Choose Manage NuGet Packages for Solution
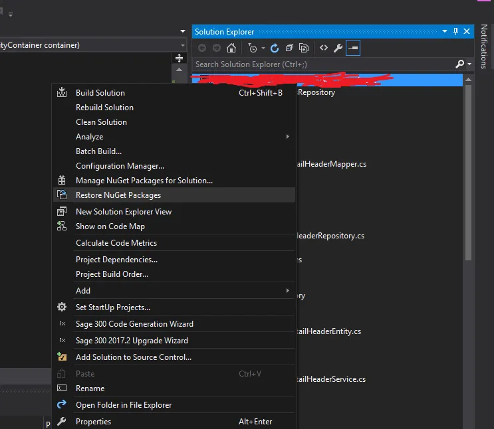This screenshot has height=429, width=494. pos(174,181)
